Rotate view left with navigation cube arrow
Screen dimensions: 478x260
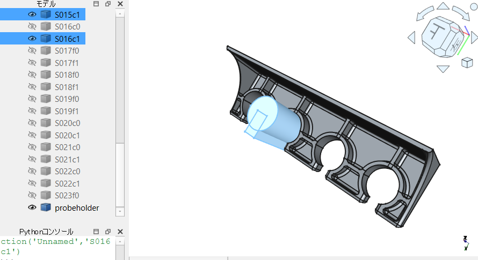coord(411,38)
